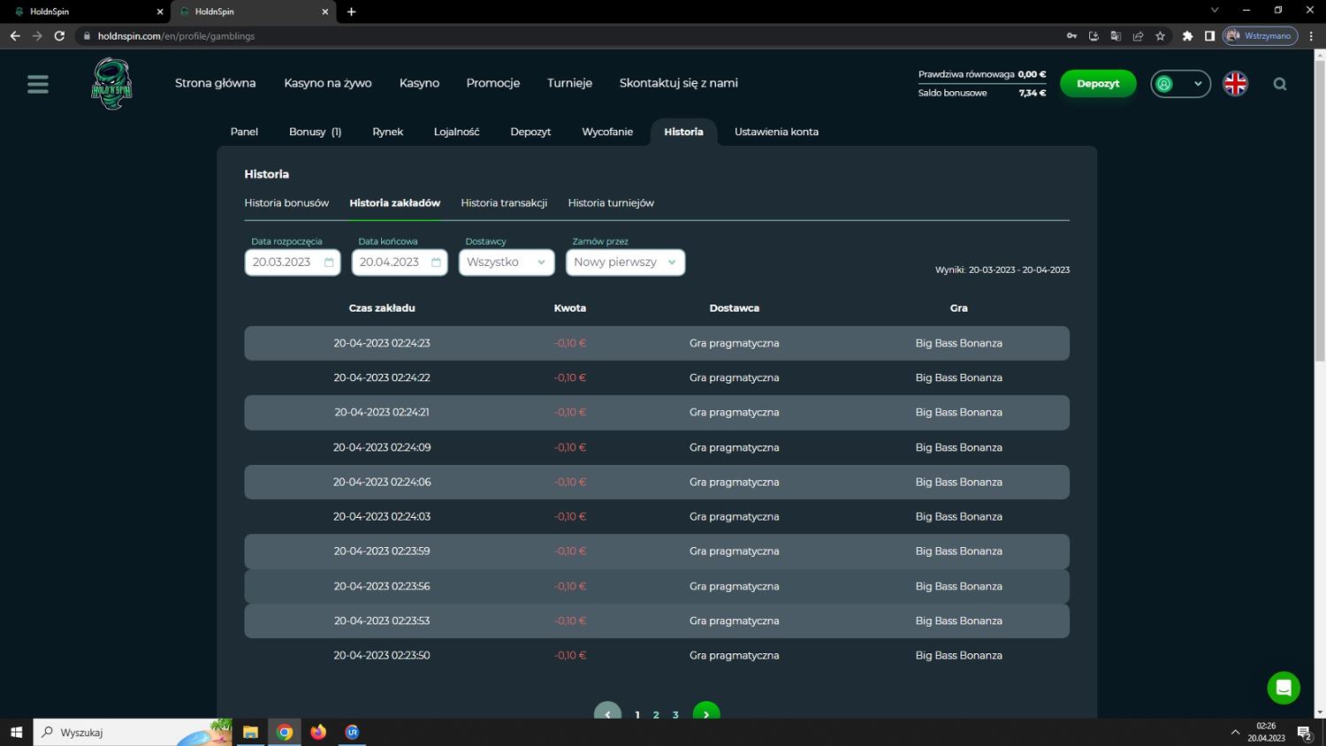Image resolution: width=1326 pixels, height=746 pixels.
Task: Go to previous page with left arrow
Action: coord(607,713)
